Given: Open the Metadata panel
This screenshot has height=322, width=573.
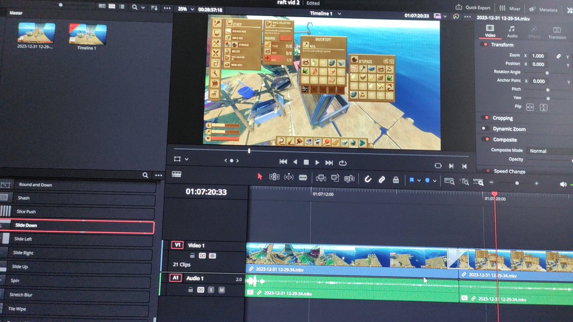Looking at the screenshot, I should (543, 10).
